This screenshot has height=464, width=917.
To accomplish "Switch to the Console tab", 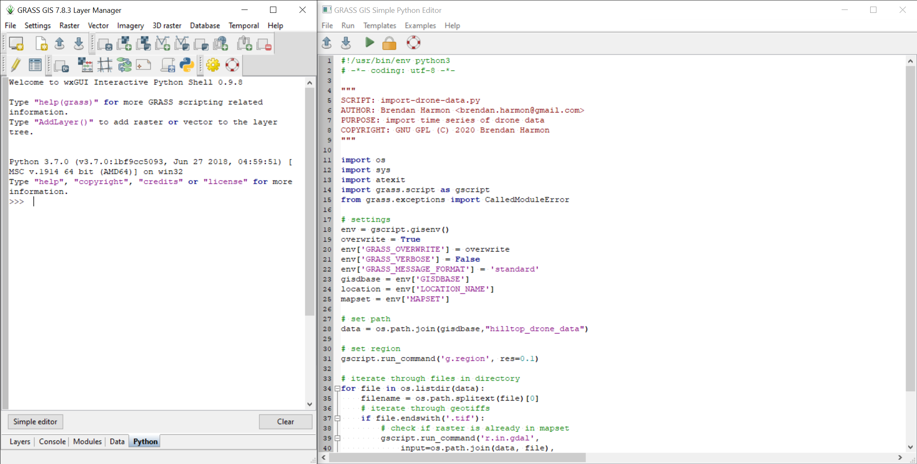I will pos(52,442).
